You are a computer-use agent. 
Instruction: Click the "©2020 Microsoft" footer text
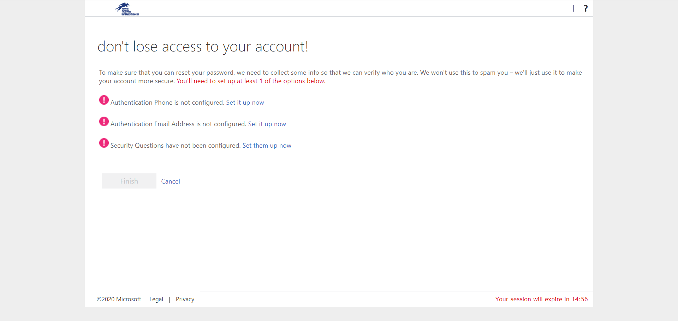coord(119,299)
